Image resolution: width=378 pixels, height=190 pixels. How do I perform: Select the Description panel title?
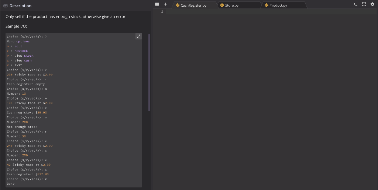point(21,6)
